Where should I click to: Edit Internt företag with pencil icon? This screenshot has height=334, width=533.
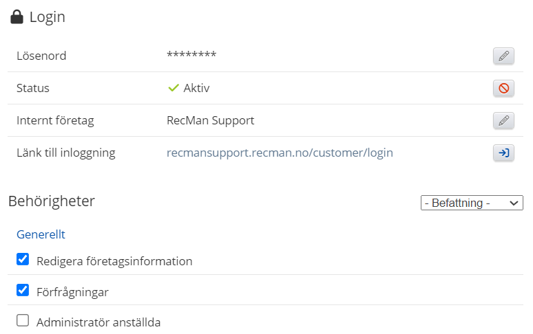503,120
